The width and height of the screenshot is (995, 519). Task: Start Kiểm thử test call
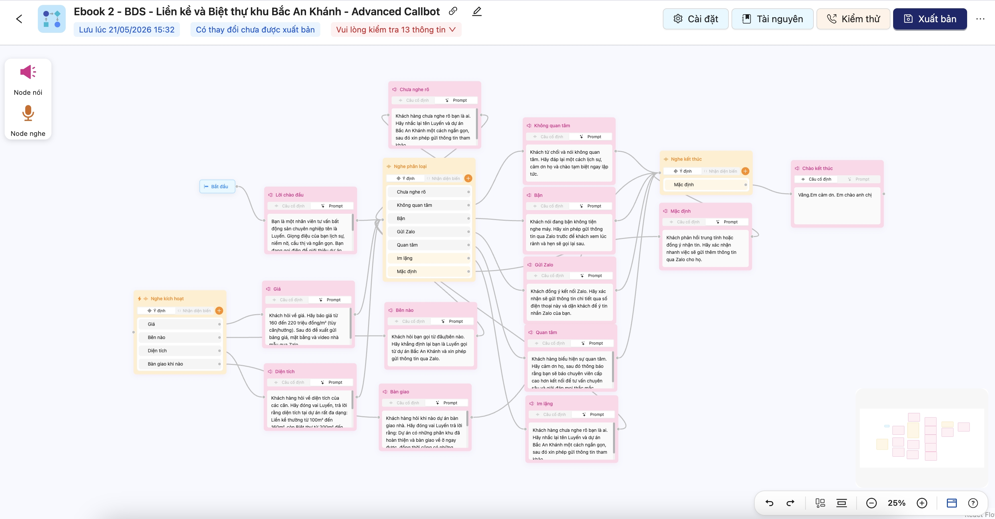tap(853, 19)
